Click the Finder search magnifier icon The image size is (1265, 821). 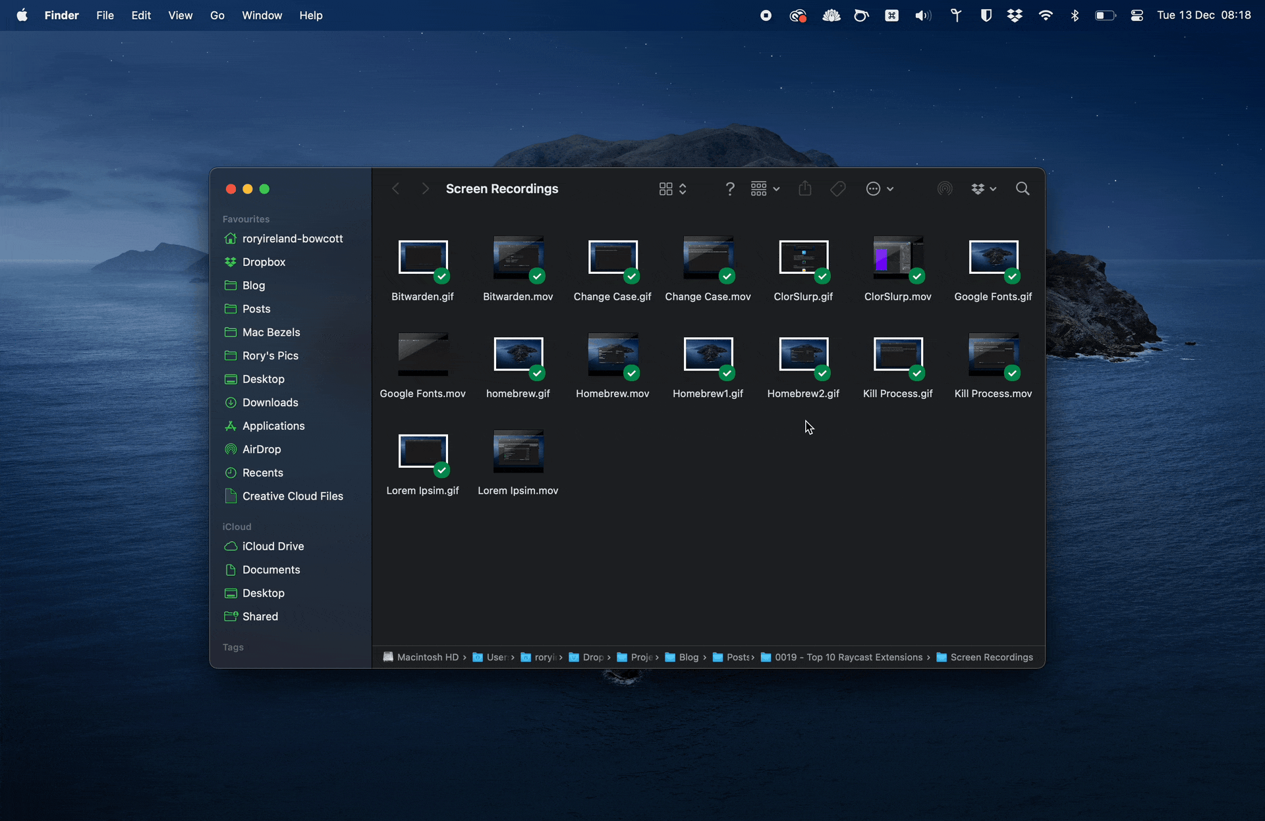click(1023, 189)
